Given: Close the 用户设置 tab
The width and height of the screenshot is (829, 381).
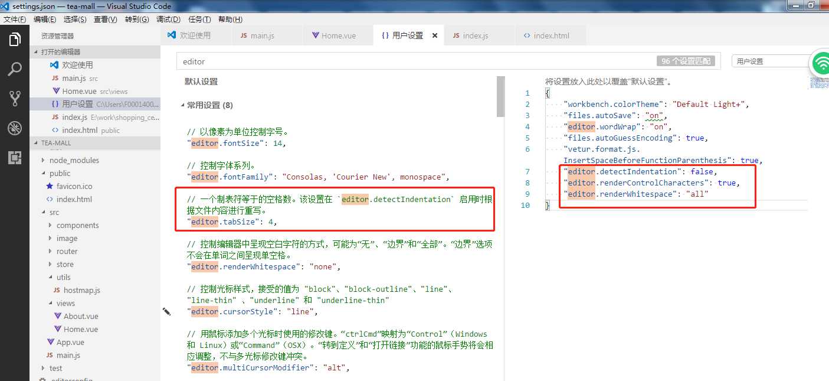Looking at the screenshot, I should (435, 35).
